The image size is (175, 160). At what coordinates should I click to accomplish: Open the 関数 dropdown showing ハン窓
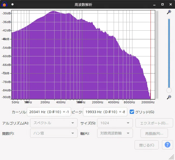pos(54,133)
